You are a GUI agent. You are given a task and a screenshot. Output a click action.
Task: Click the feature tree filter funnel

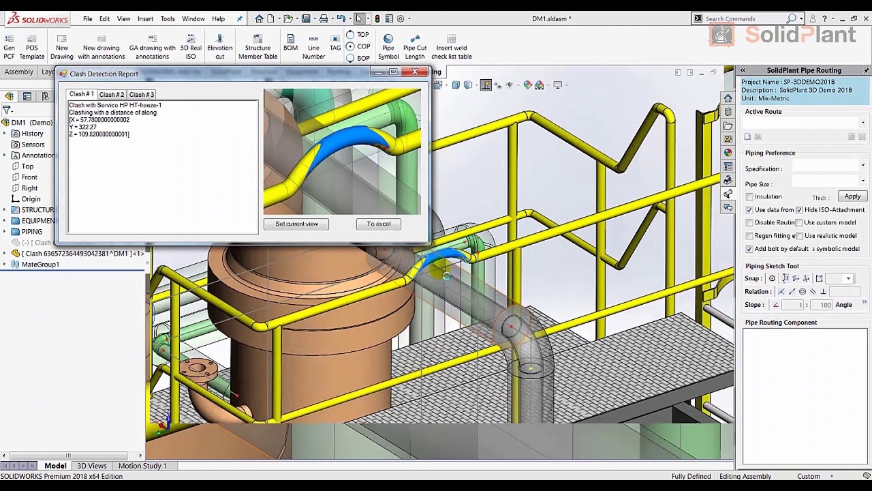(x=7, y=110)
